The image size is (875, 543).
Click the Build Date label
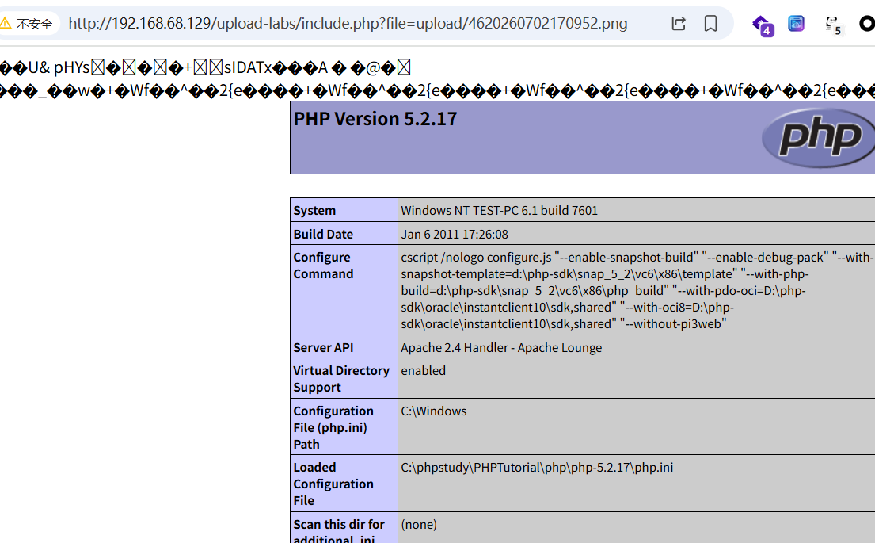point(323,234)
